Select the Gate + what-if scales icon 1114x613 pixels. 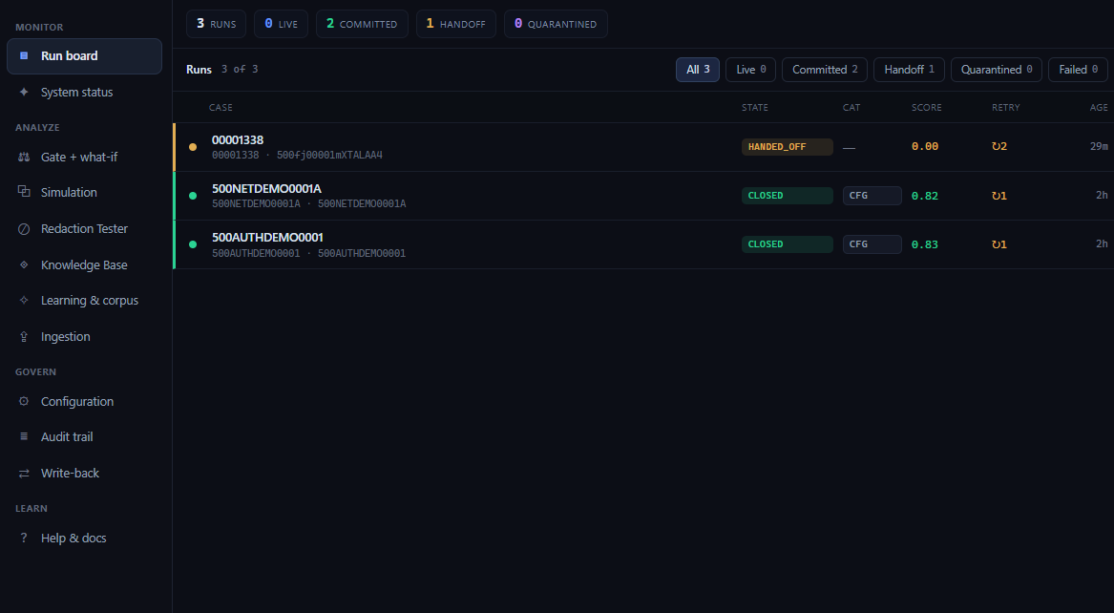pyautogui.click(x=24, y=157)
